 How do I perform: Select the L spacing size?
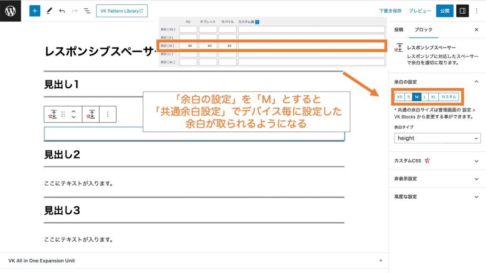[x=425, y=97]
